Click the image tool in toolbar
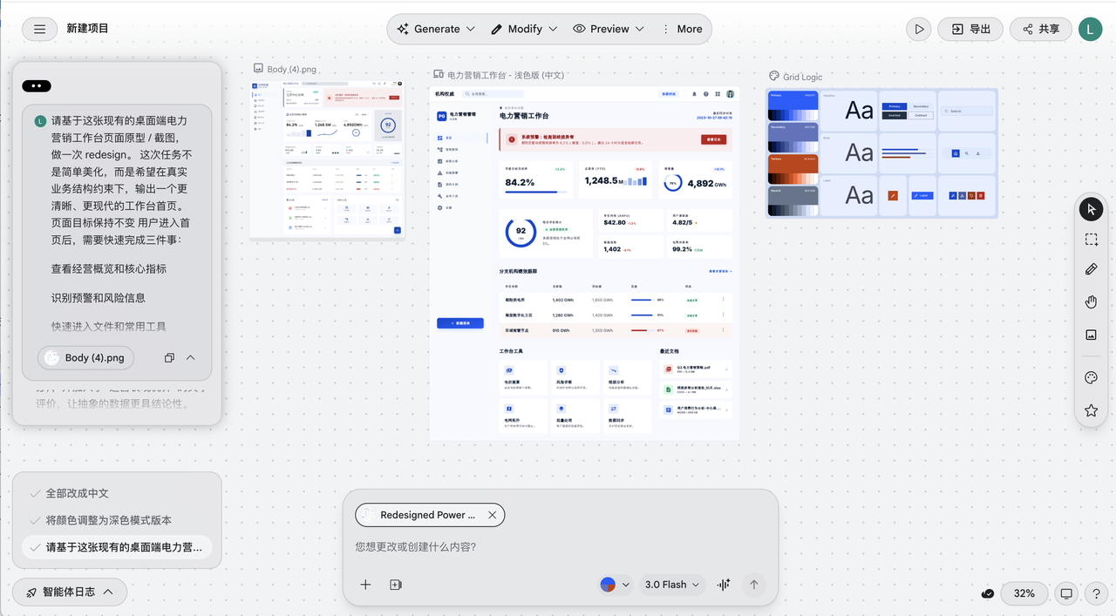Viewport: 1116px width, 616px height. pyautogui.click(x=1091, y=335)
